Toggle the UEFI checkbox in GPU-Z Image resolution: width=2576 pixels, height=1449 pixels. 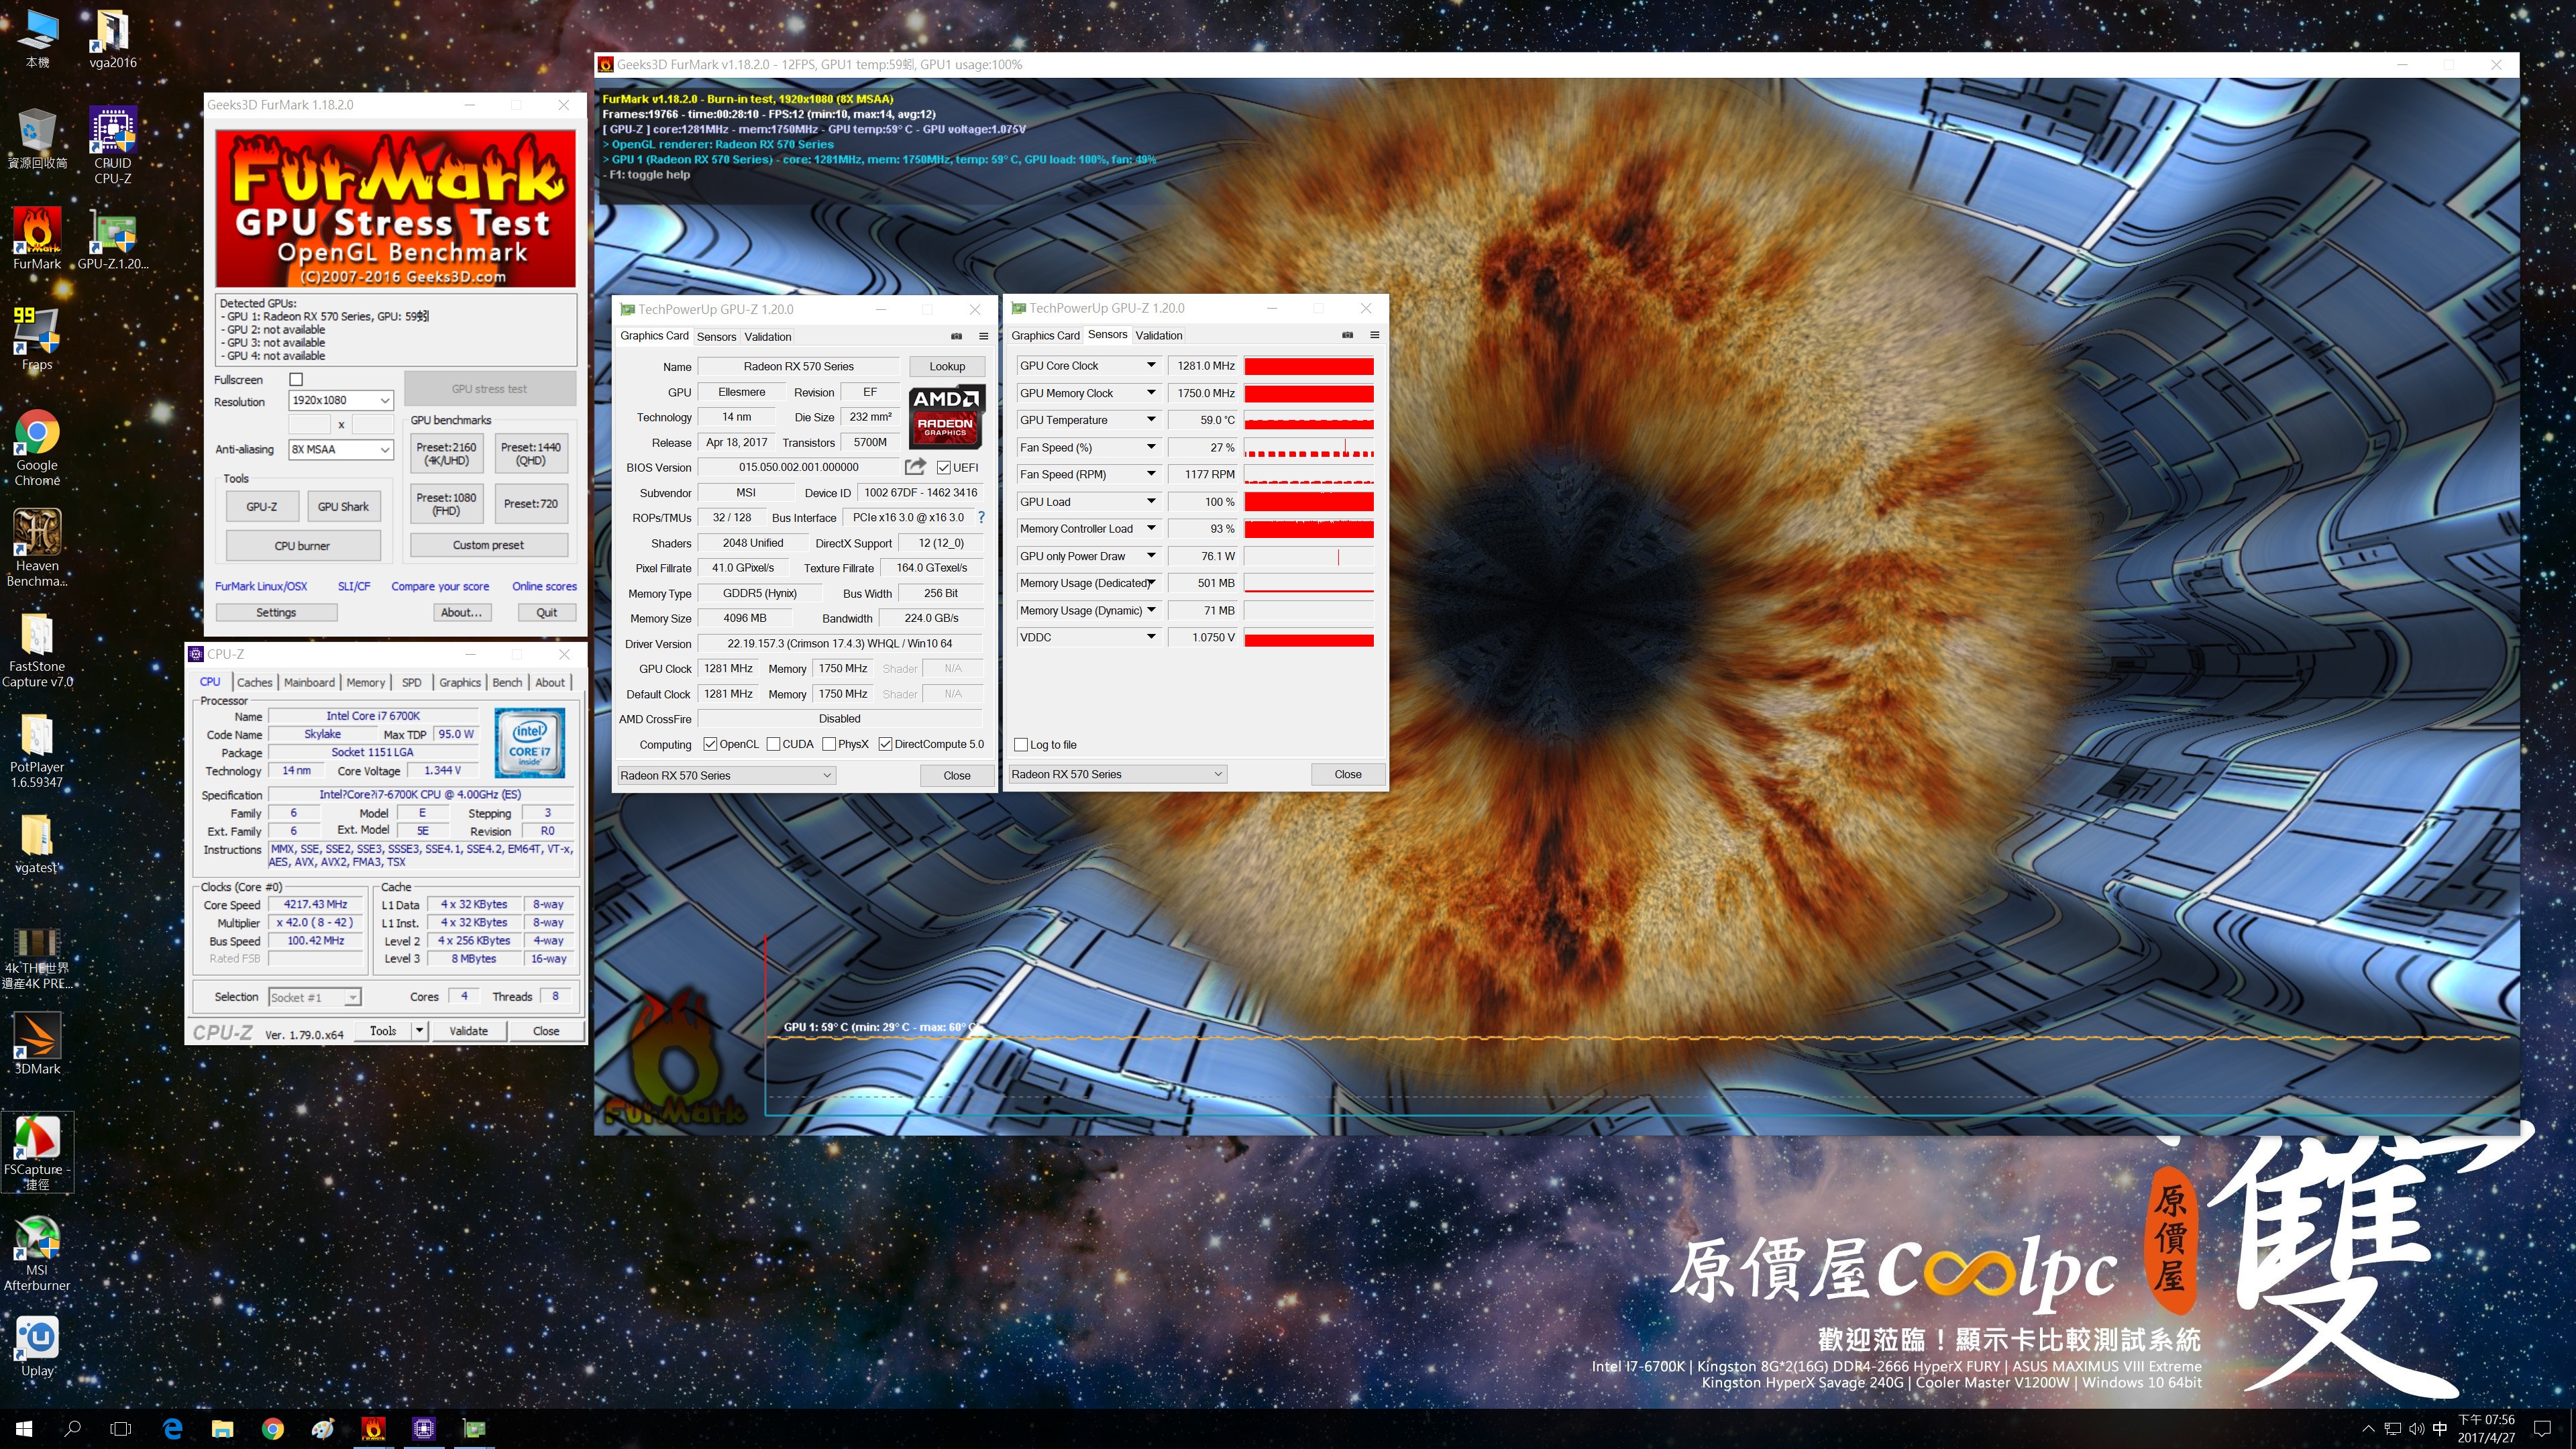[x=943, y=467]
